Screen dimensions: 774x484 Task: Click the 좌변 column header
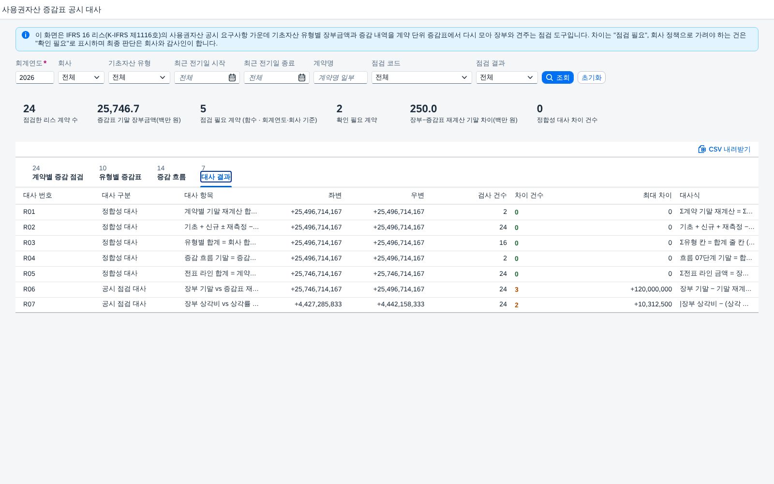tap(335, 195)
